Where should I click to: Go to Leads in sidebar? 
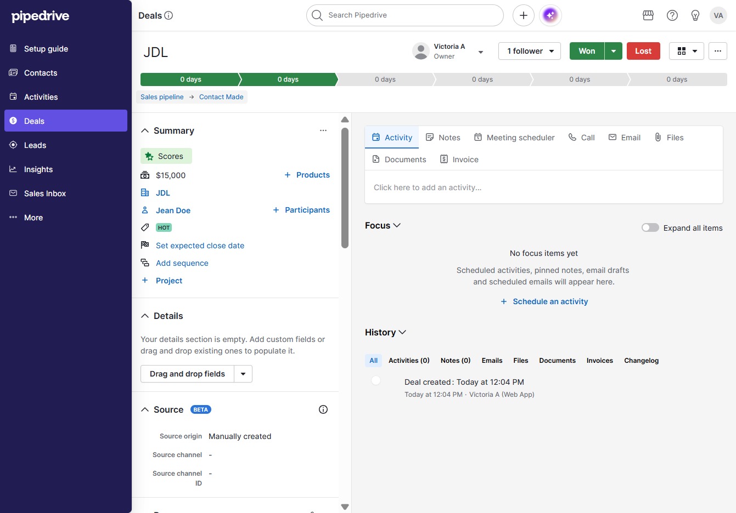pos(66,145)
